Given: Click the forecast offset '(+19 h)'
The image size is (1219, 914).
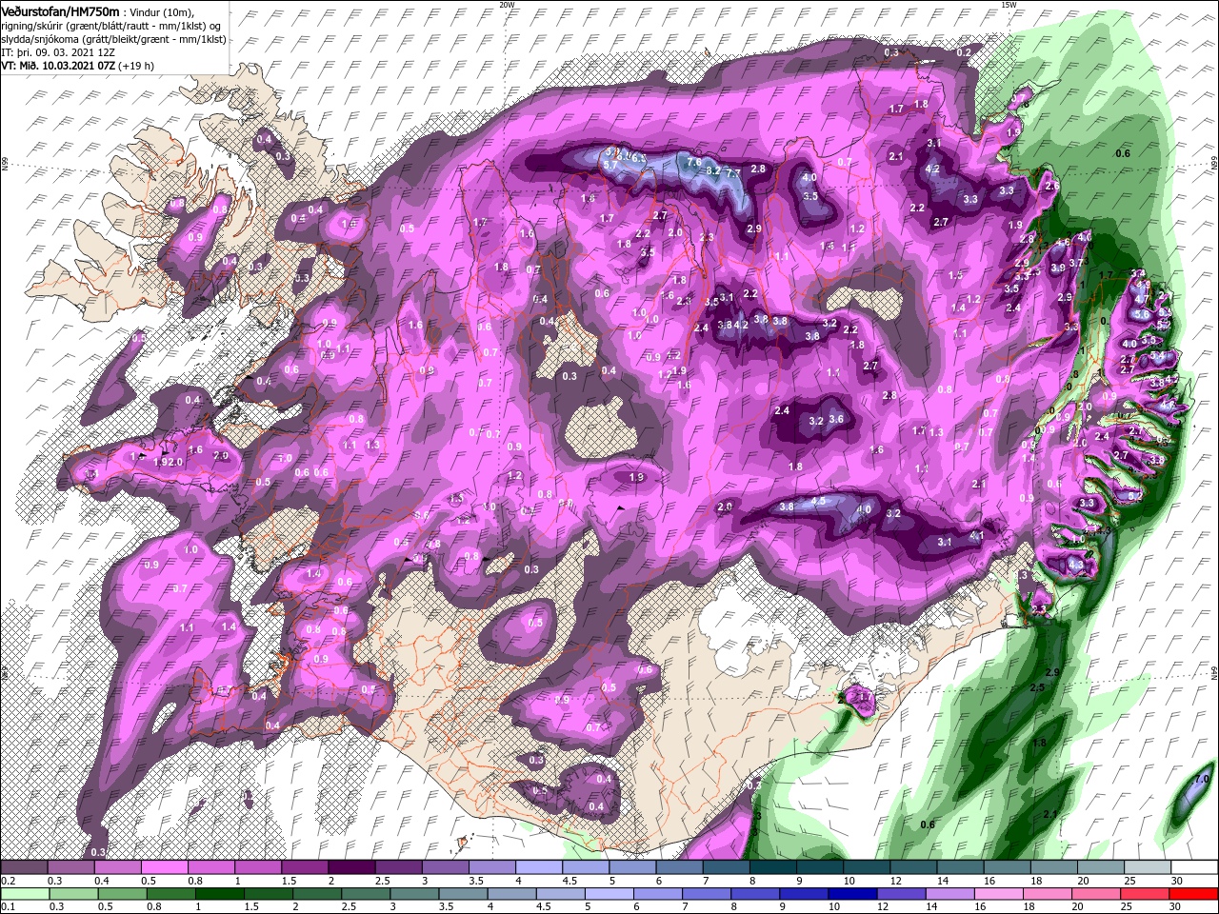Looking at the screenshot, I should pos(137,66).
